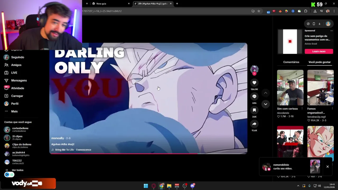
Task: Close the Nova guia browser tab
Action: click(129, 4)
